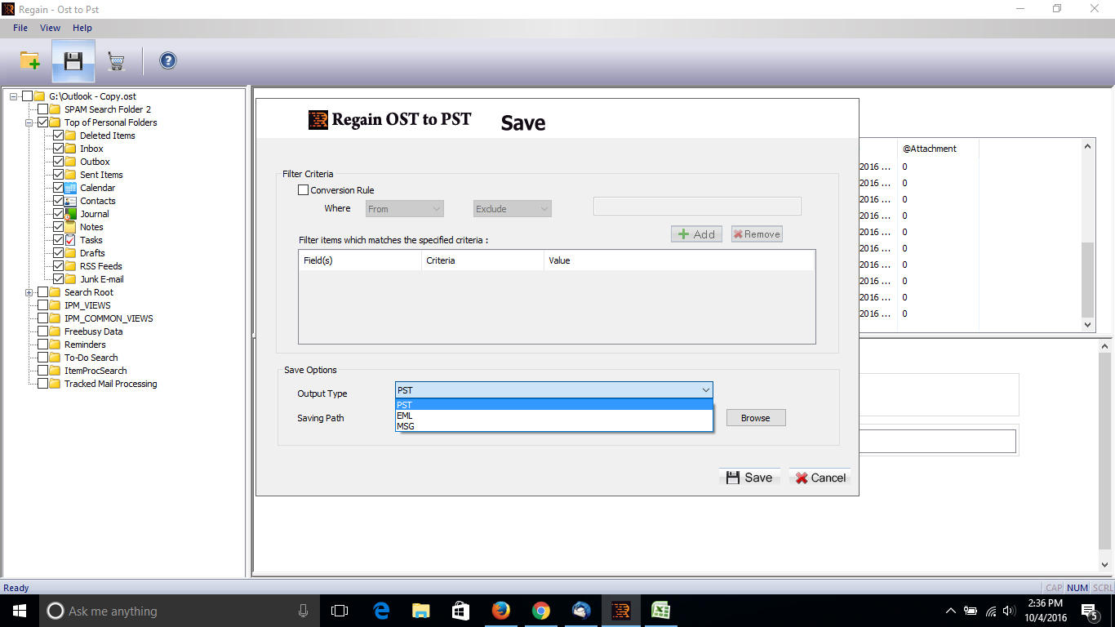Click the volume speaker tray icon
This screenshot has height=627, width=1115.
pos(1010,611)
